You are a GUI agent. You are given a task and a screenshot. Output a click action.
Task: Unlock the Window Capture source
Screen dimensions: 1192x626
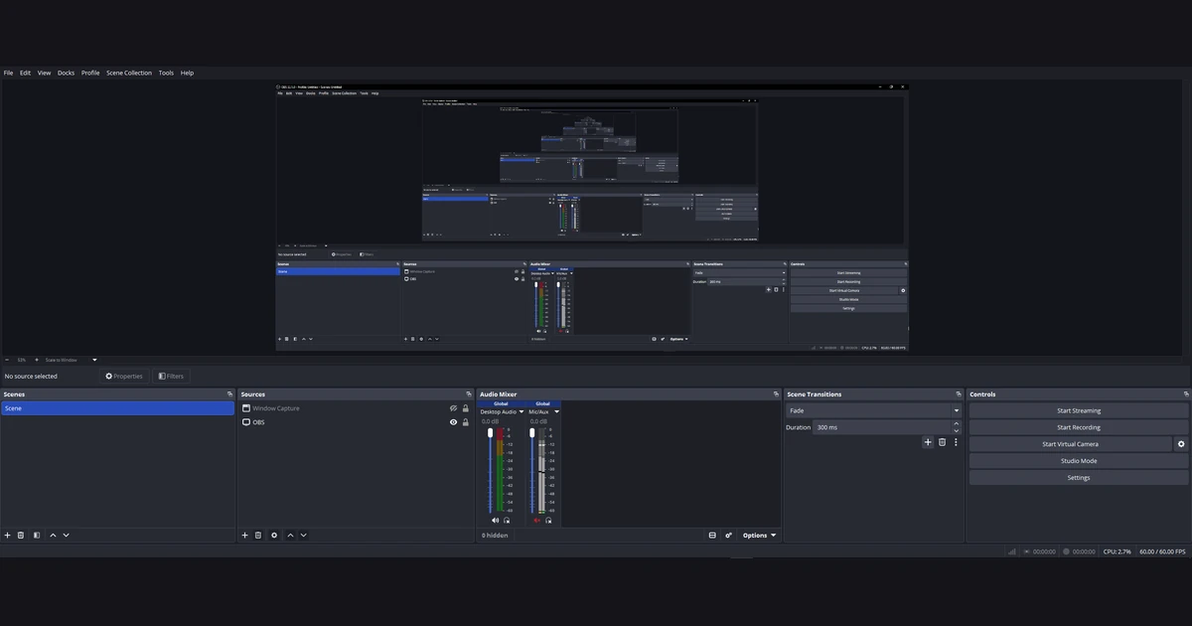tap(465, 408)
